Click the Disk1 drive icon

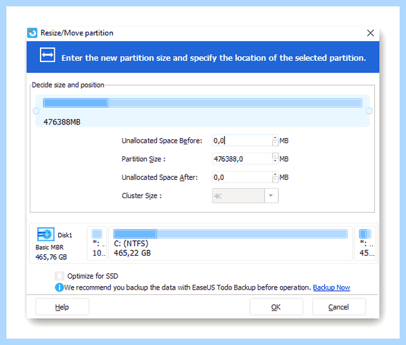pos(46,234)
